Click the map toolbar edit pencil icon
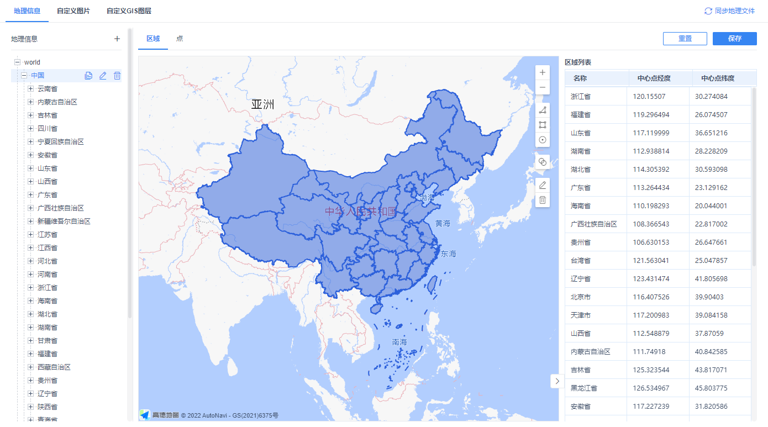Screen dimensions: 768x427 (543, 185)
